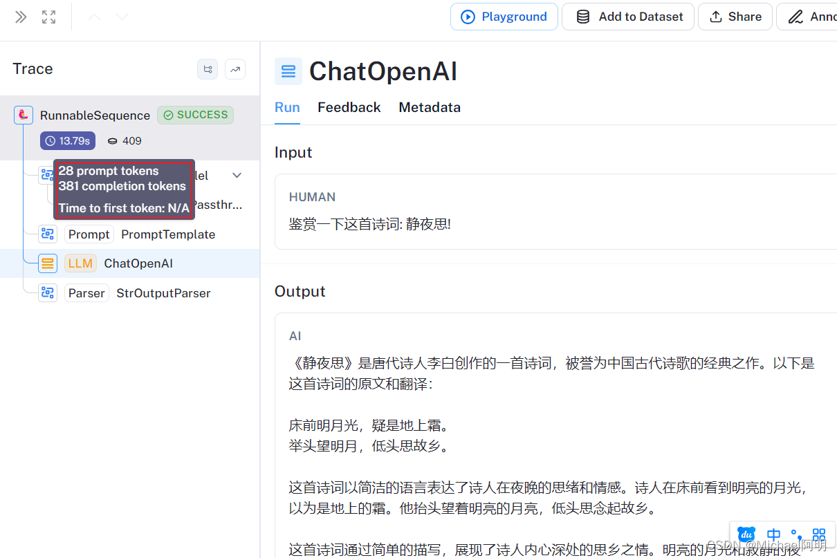The width and height of the screenshot is (837, 558).
Task: Click the SUCCESS status badge
Action: tap(195, 115)
